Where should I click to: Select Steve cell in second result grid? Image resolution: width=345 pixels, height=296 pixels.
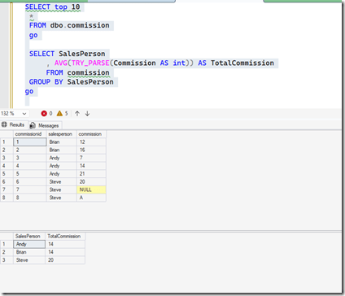click(x=29, y=260)
